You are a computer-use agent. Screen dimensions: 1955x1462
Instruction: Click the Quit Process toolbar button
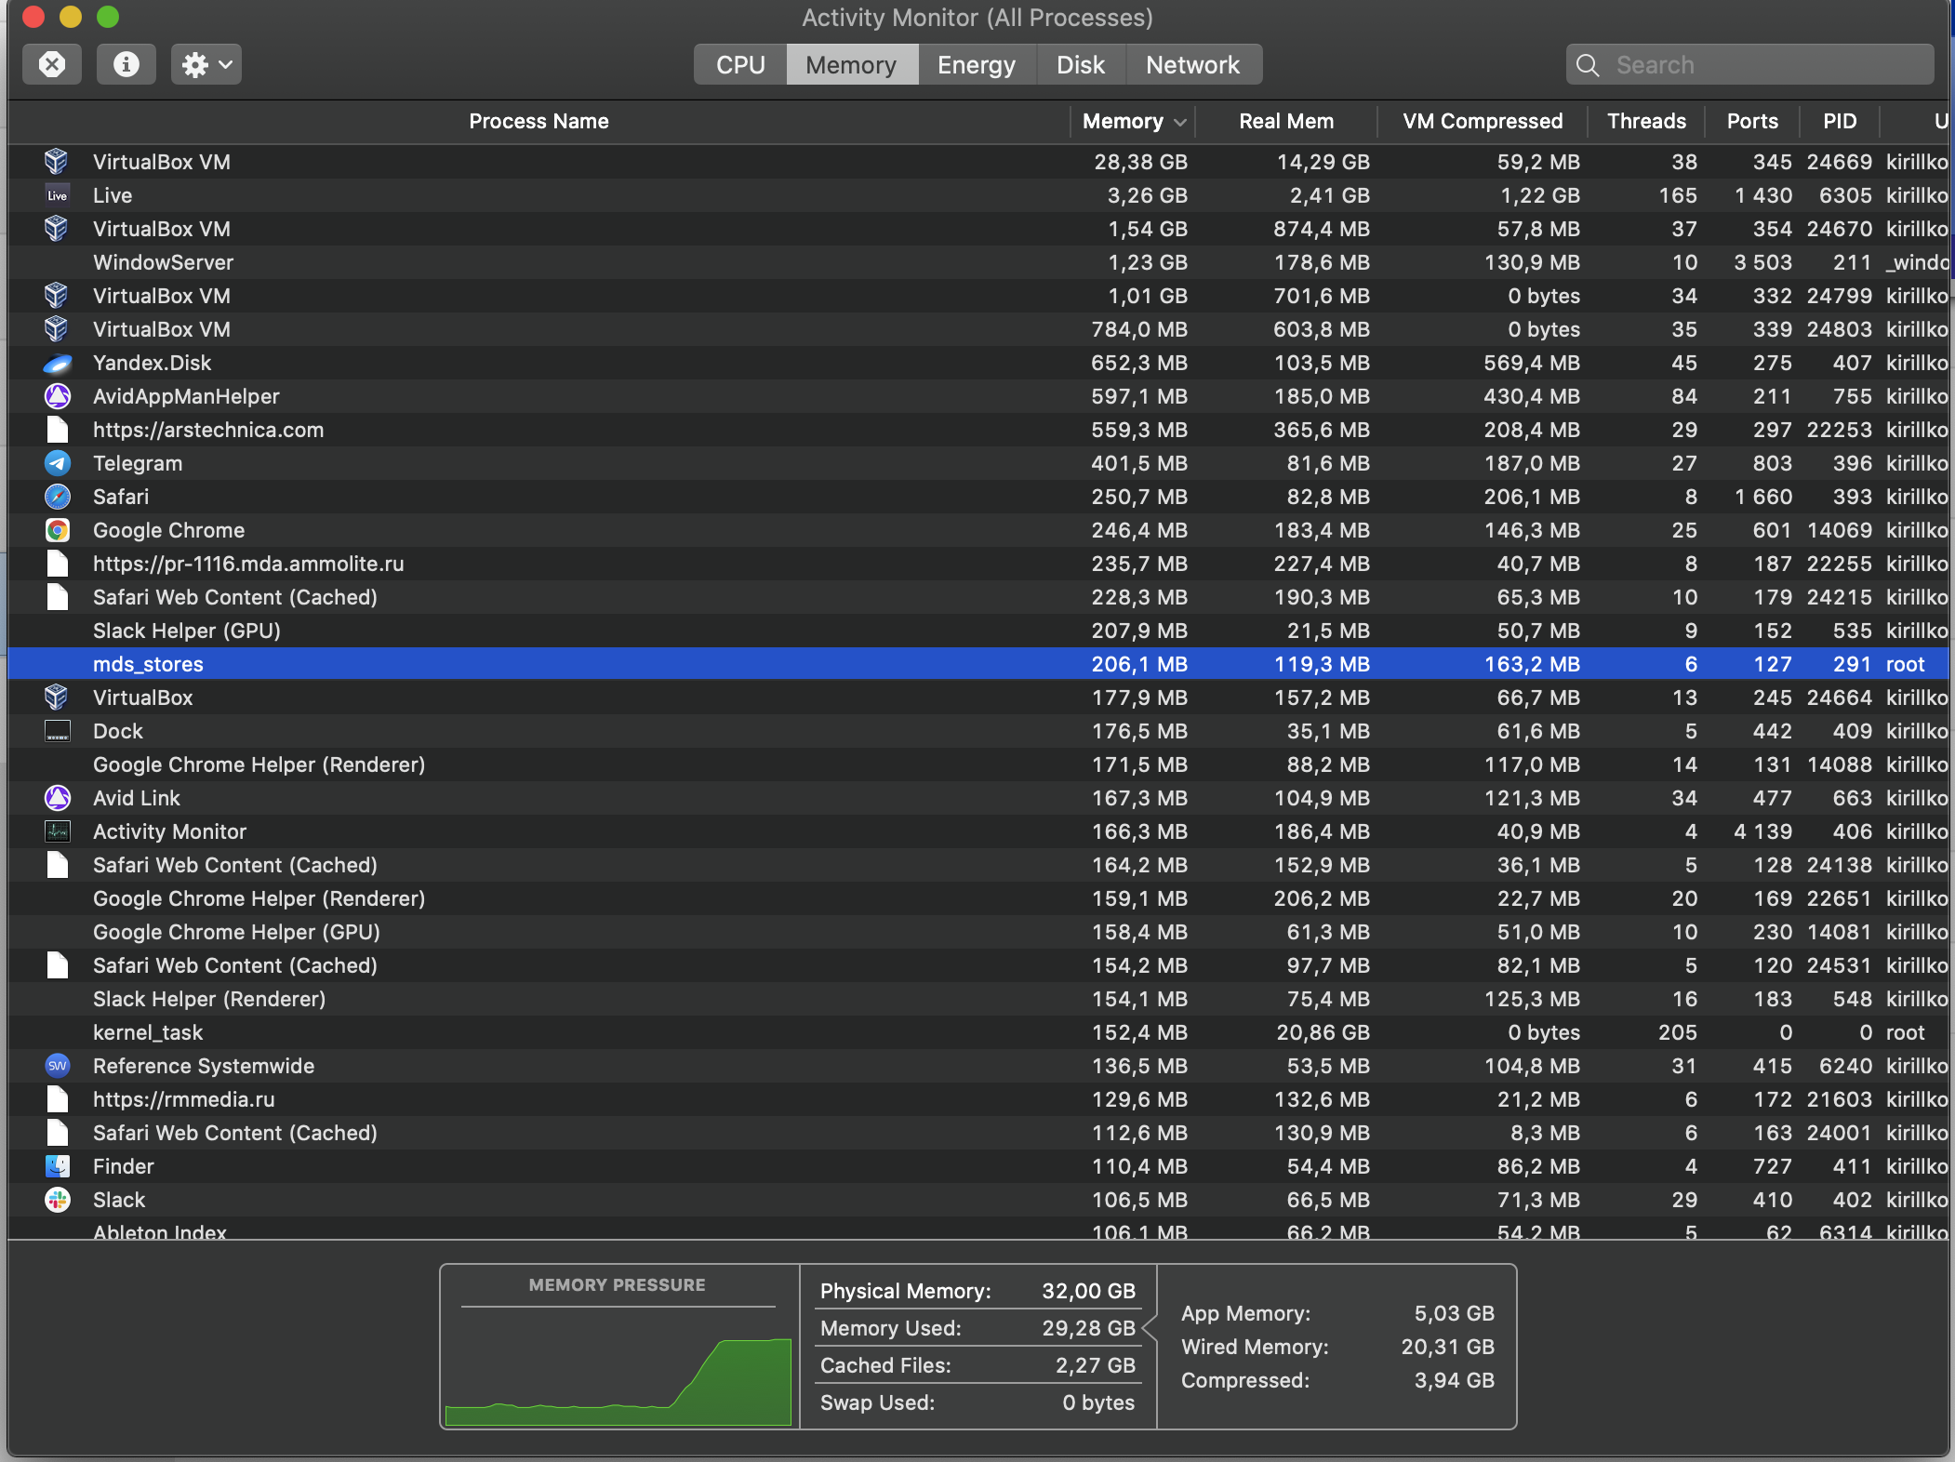point(52,64)
